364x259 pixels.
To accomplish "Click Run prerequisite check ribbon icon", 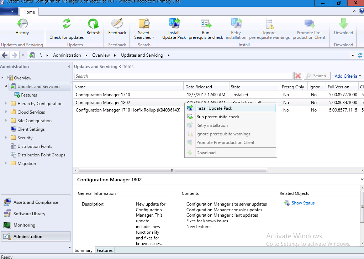I will point(206,24).
